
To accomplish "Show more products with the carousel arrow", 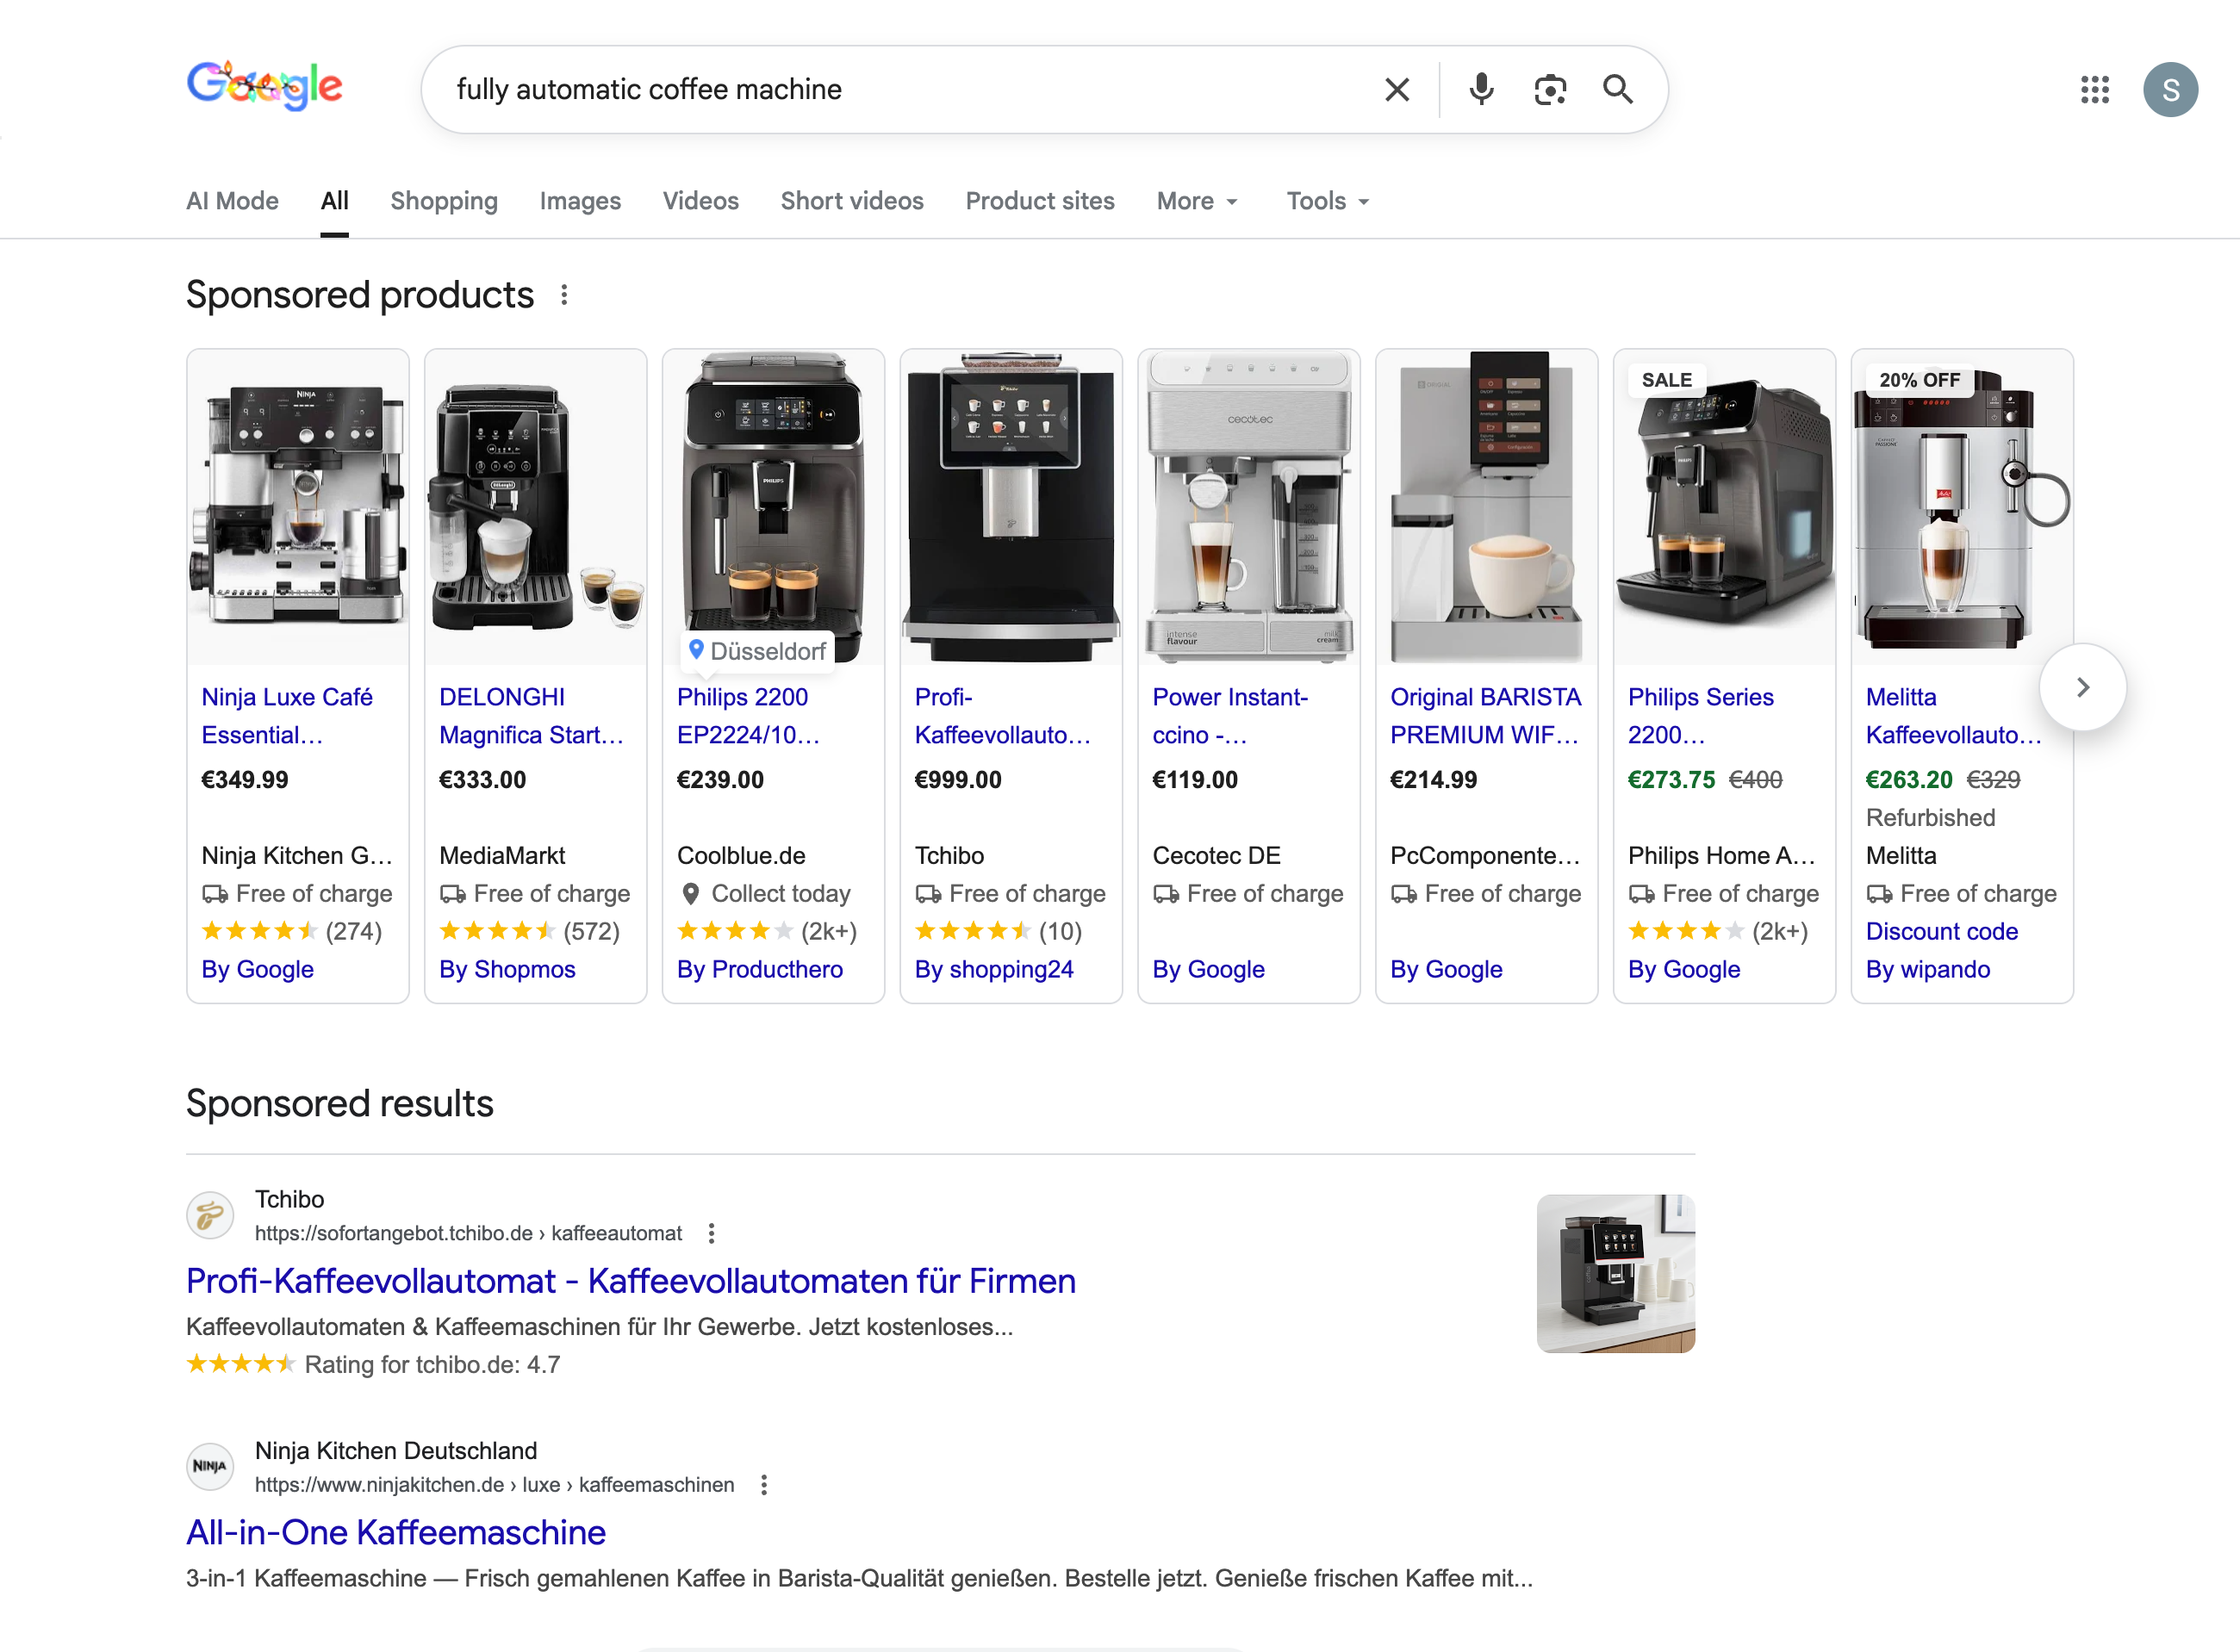I will pyautogui.click(x=2083, y=686).
